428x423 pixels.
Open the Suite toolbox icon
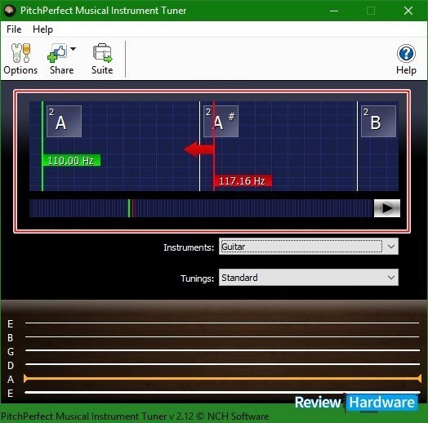[102, 60]
